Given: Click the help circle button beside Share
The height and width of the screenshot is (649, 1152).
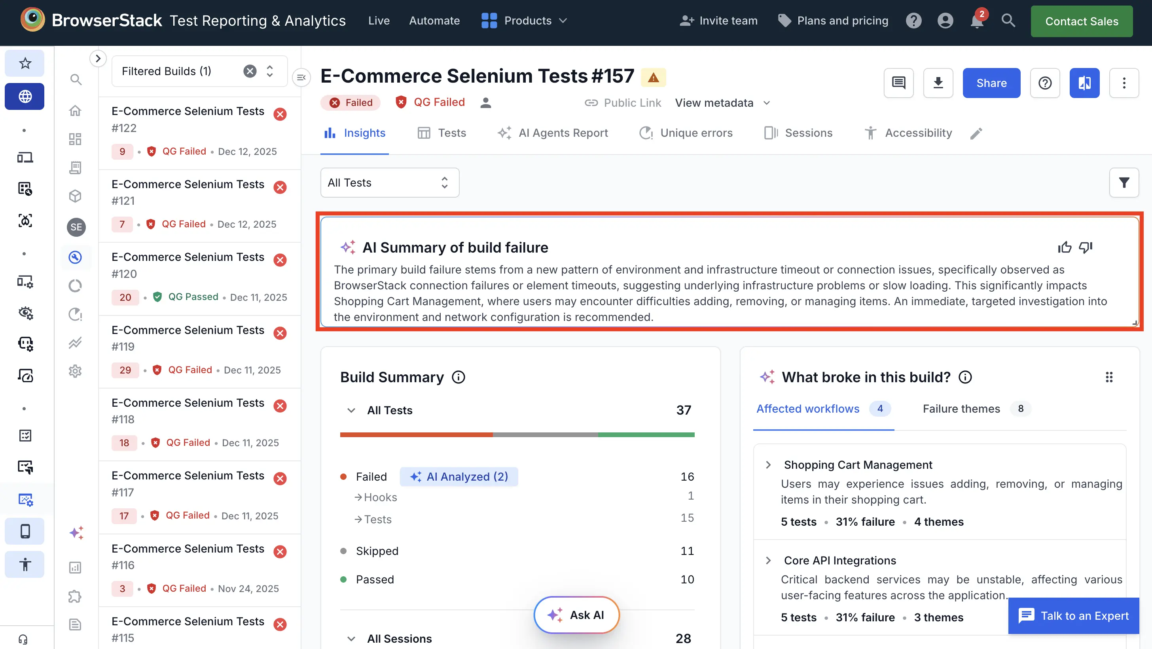Looking at the screenshot, I should [x=1045, y=83].
